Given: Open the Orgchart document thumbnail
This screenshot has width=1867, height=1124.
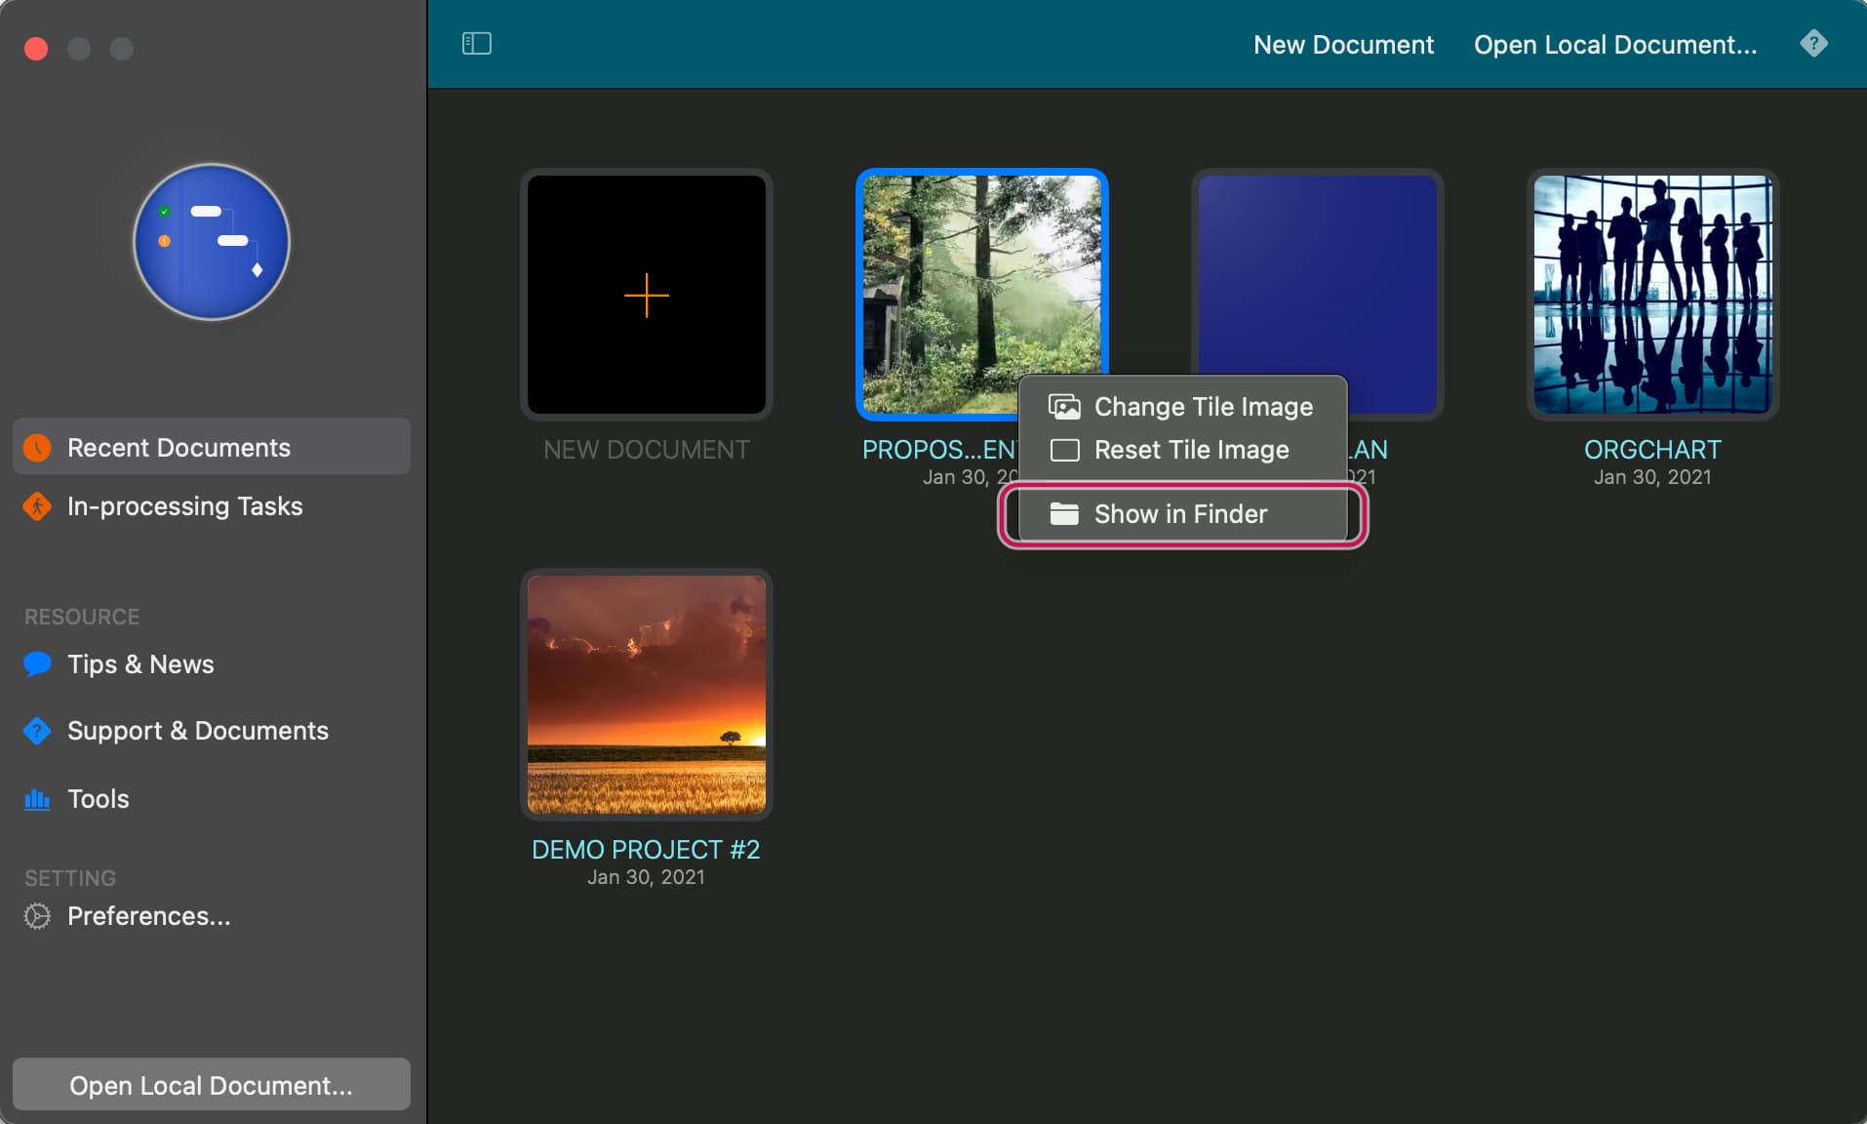Looking at the screenshot, I should 1651,295.
